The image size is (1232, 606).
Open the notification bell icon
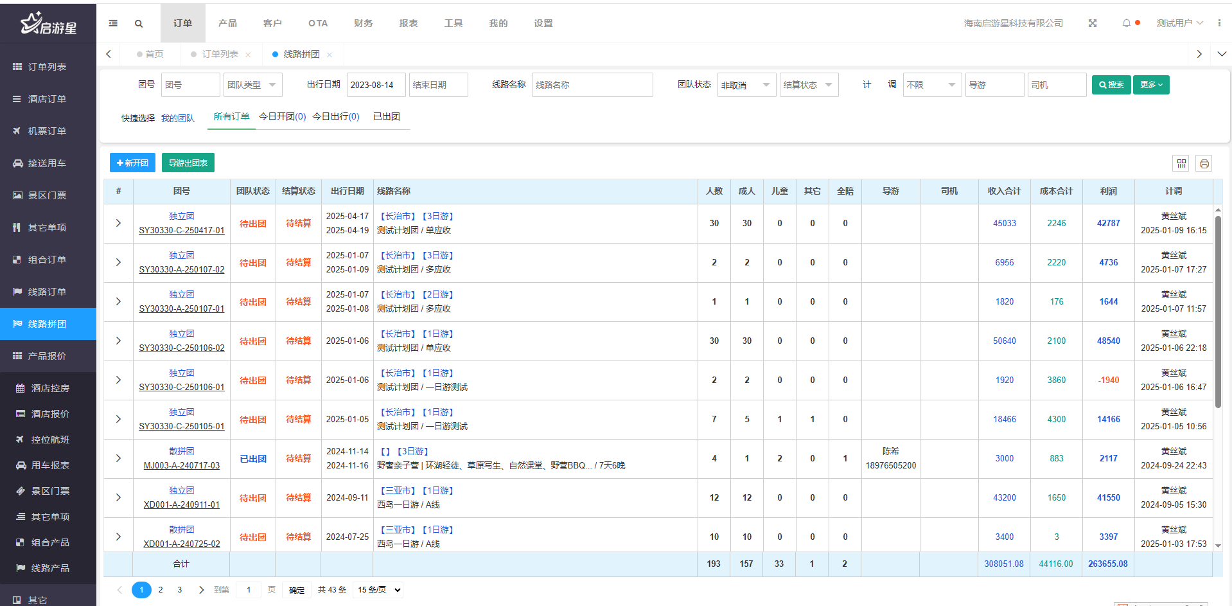1126,23
